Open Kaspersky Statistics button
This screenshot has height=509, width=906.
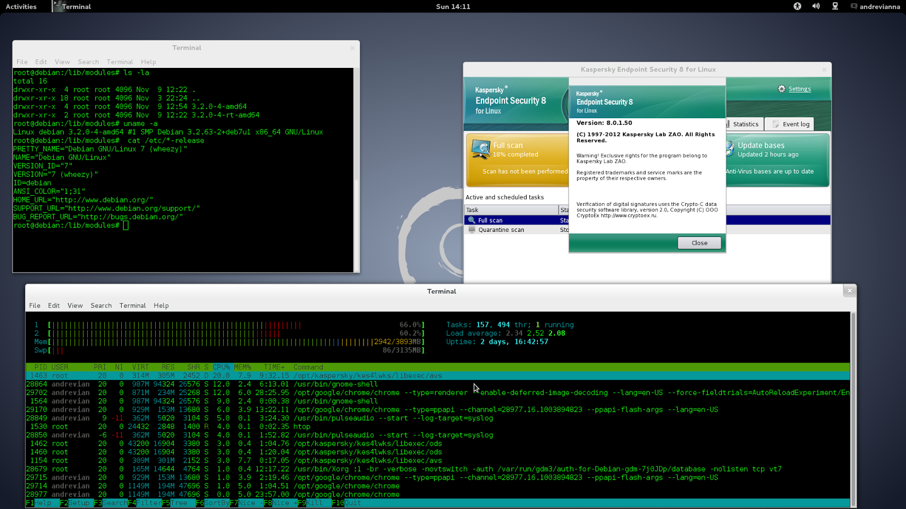click(744, 124)
